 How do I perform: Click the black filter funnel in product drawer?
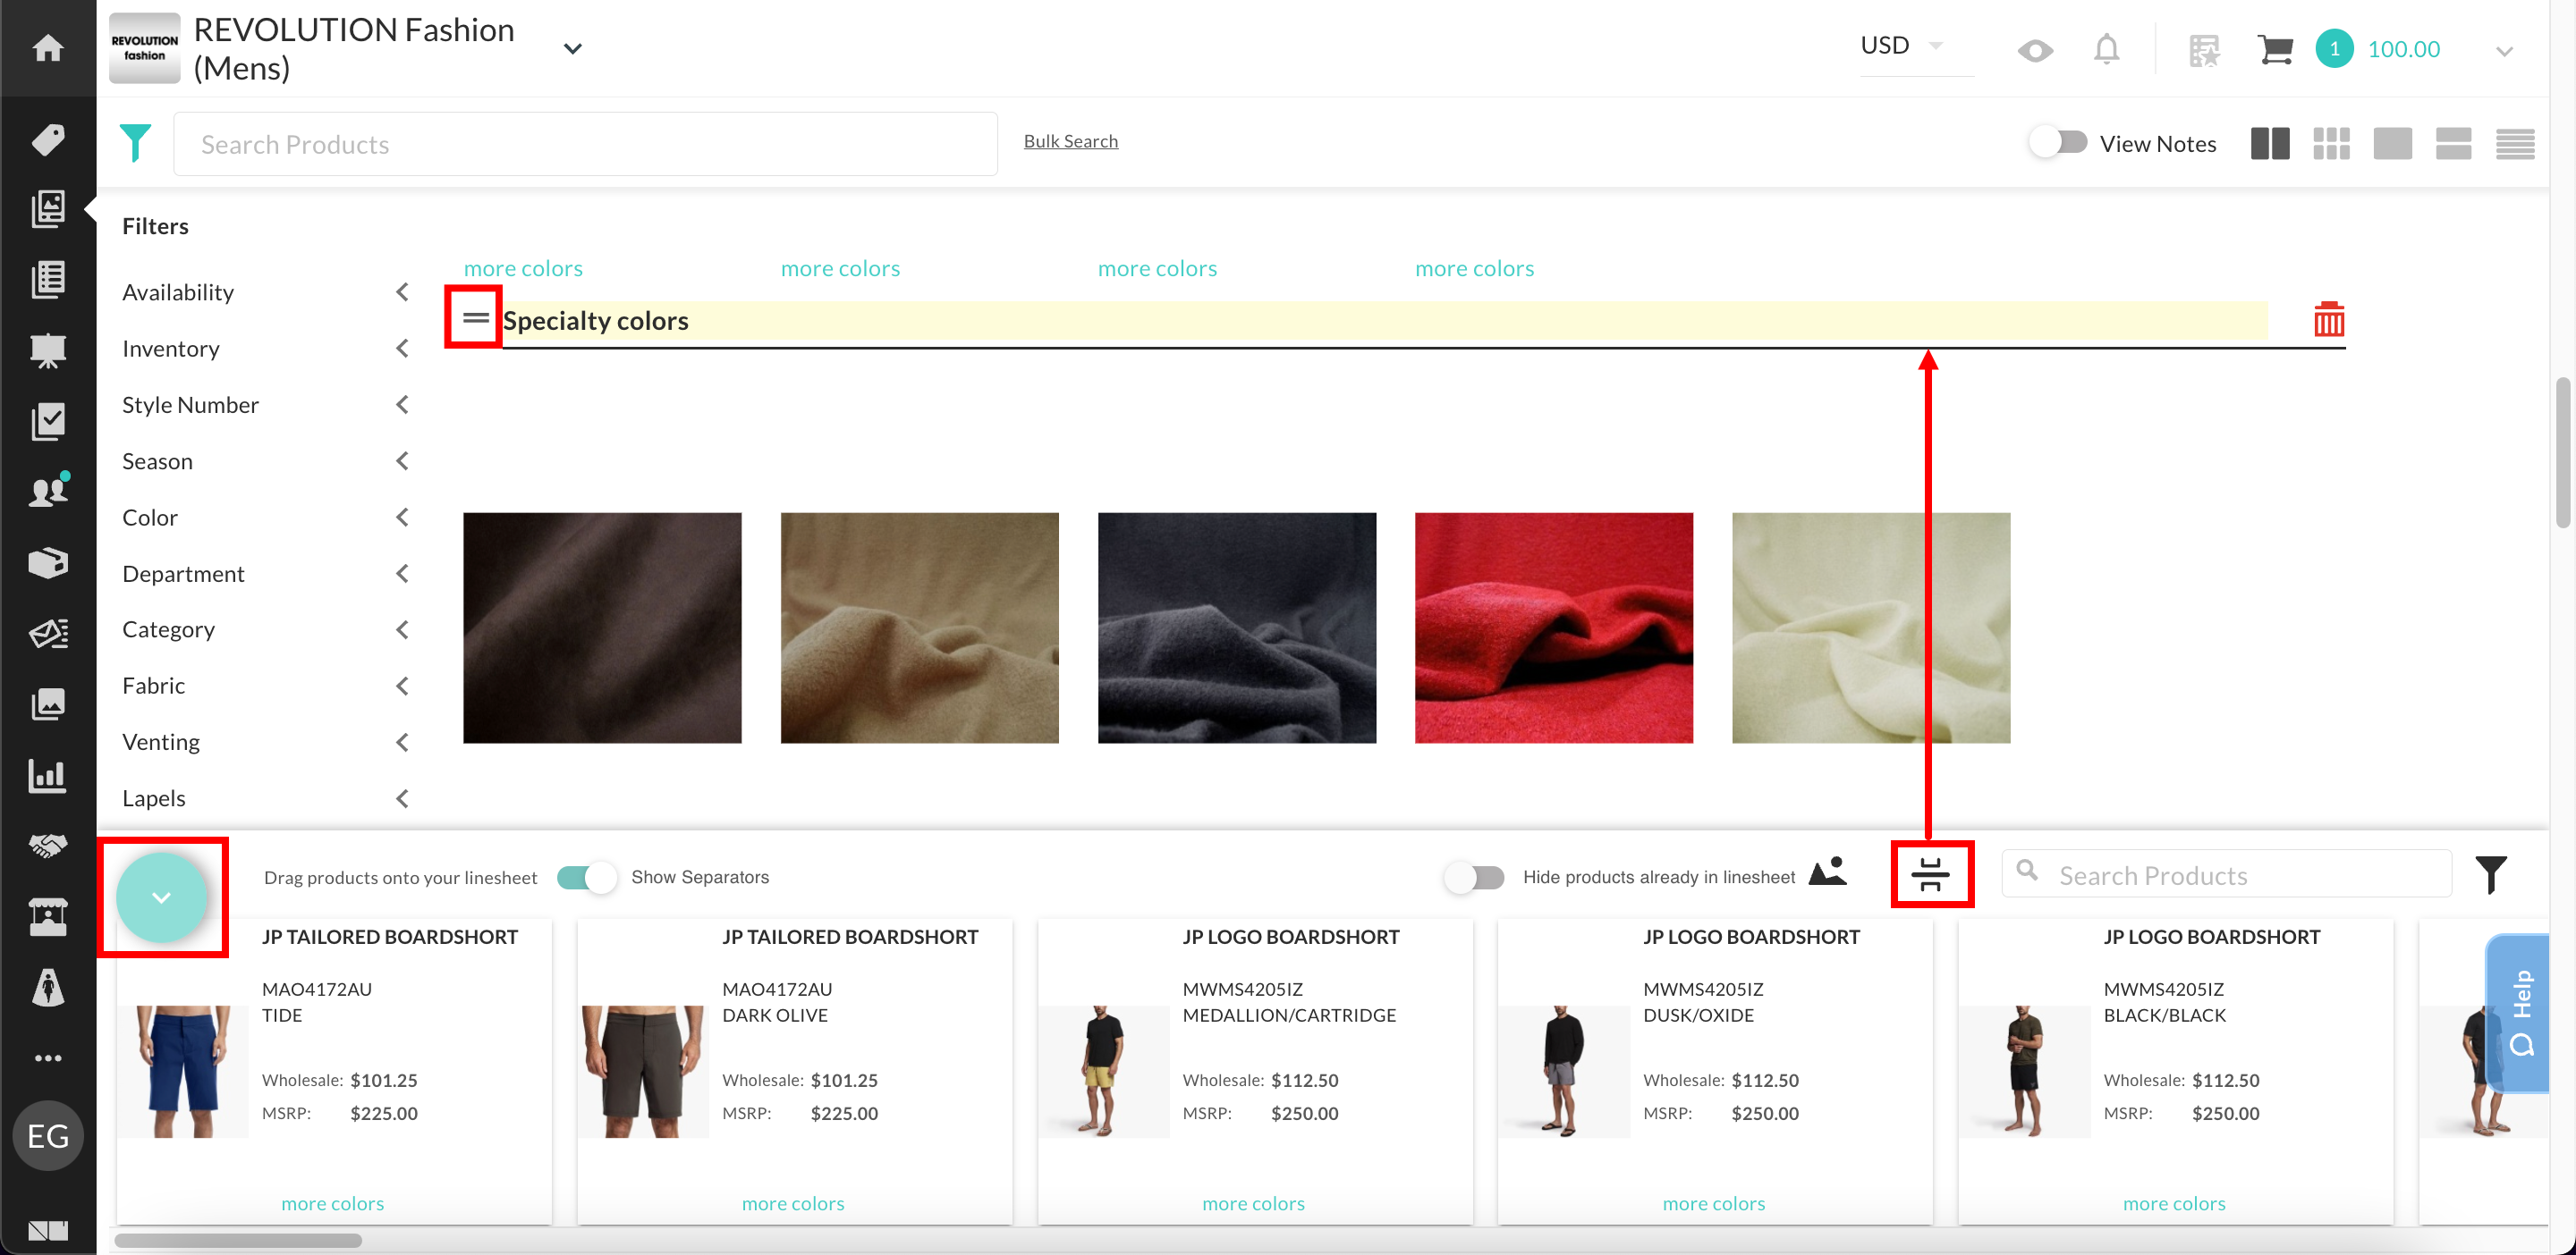(2490, 875)
